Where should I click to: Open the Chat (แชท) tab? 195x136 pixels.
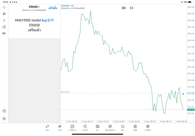tap(122, 128)
